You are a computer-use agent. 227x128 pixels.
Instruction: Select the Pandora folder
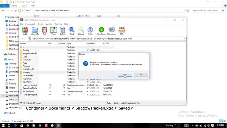click(x=26, y=66)
